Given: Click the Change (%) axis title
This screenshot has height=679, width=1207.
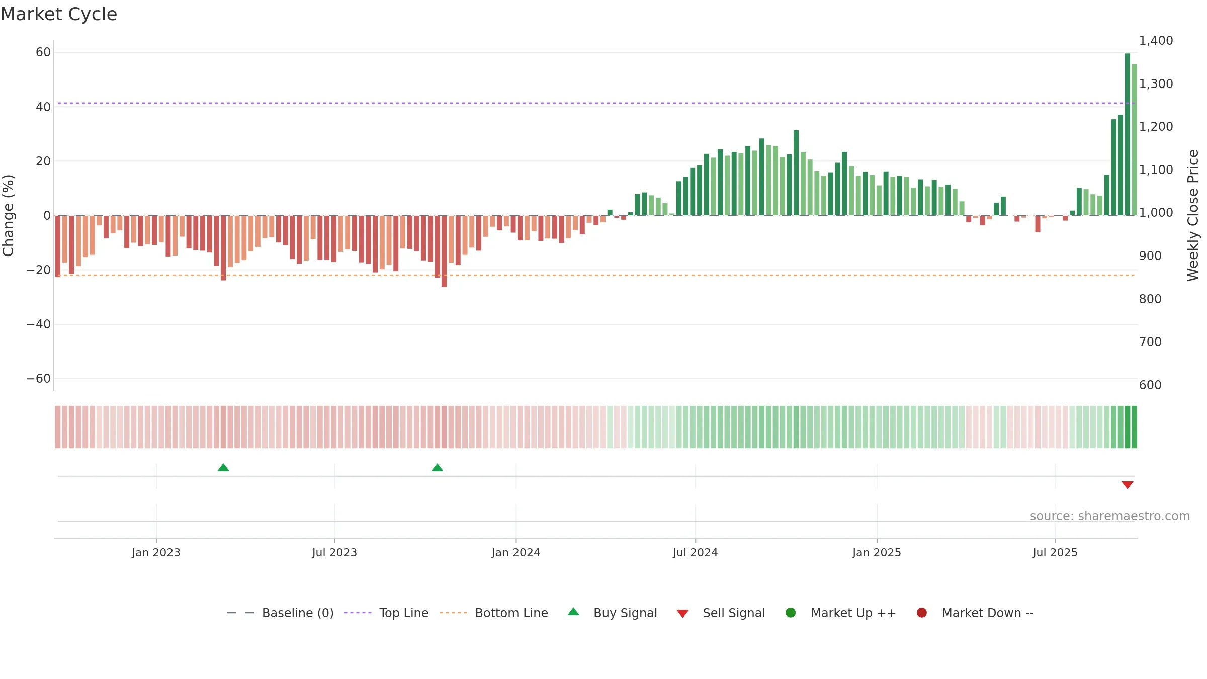Looking at the screenshot, I should click(x=8, y=215).
